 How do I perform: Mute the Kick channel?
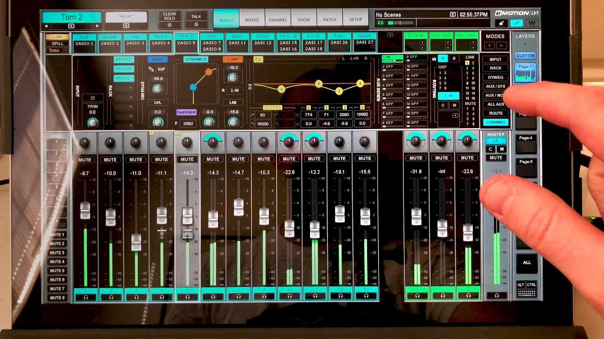pyautogui.click(x=85, y=160)
